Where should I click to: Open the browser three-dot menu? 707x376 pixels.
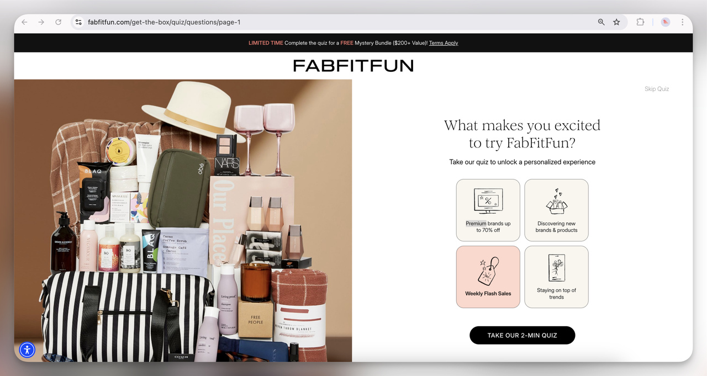[683, 22]
